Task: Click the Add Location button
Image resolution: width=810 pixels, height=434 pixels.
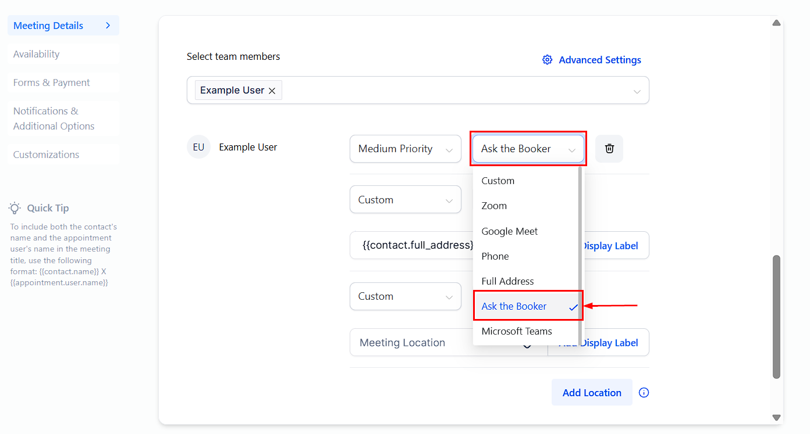Action: coord(591,393)
